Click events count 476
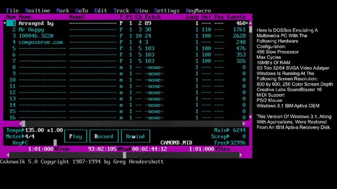Viewport: 337px width, 189px height. (x=241, y=48)
